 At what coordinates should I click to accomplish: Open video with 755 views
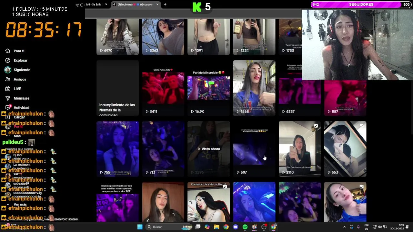(x=117, y=149)
